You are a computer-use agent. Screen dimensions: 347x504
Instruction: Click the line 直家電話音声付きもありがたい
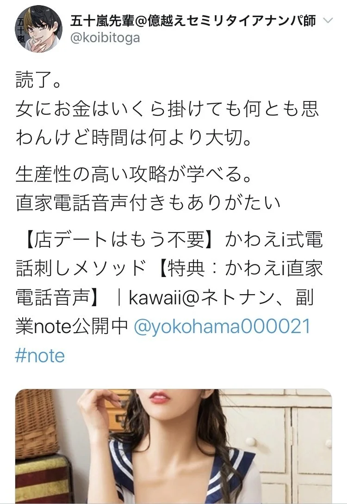tap(148, 203)
